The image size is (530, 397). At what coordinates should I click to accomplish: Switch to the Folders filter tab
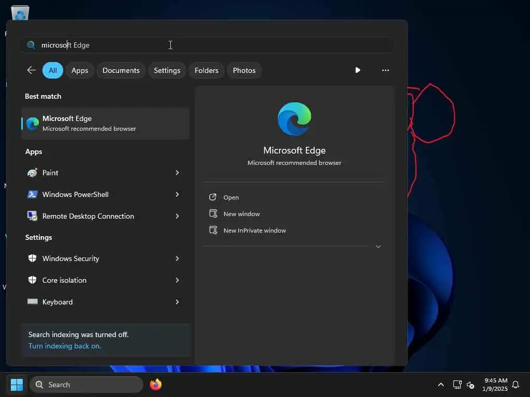tap(207, 70)
